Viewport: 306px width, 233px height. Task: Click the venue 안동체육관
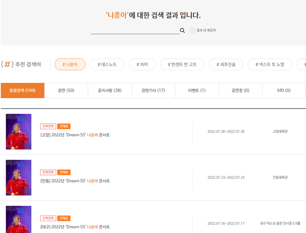point(280,177)
